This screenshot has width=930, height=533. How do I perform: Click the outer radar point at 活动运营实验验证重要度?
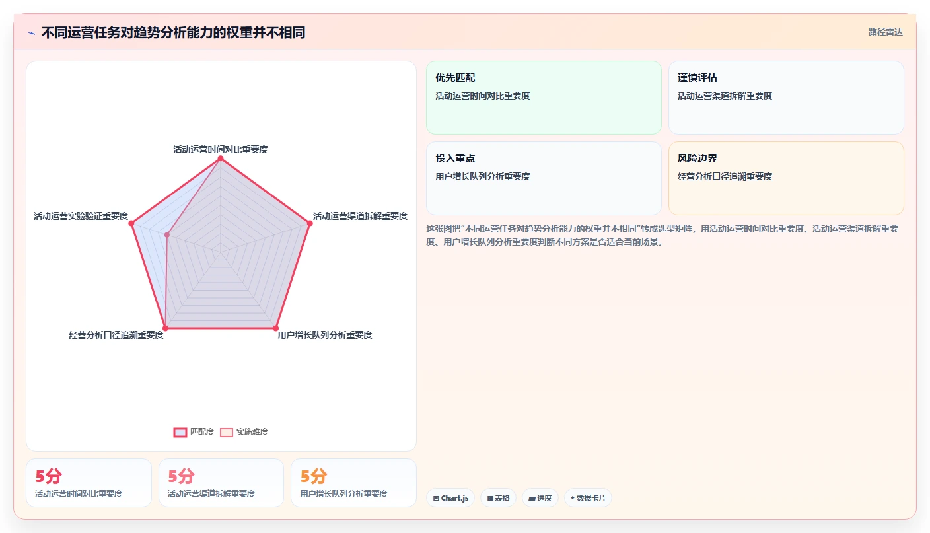(131, 223)
